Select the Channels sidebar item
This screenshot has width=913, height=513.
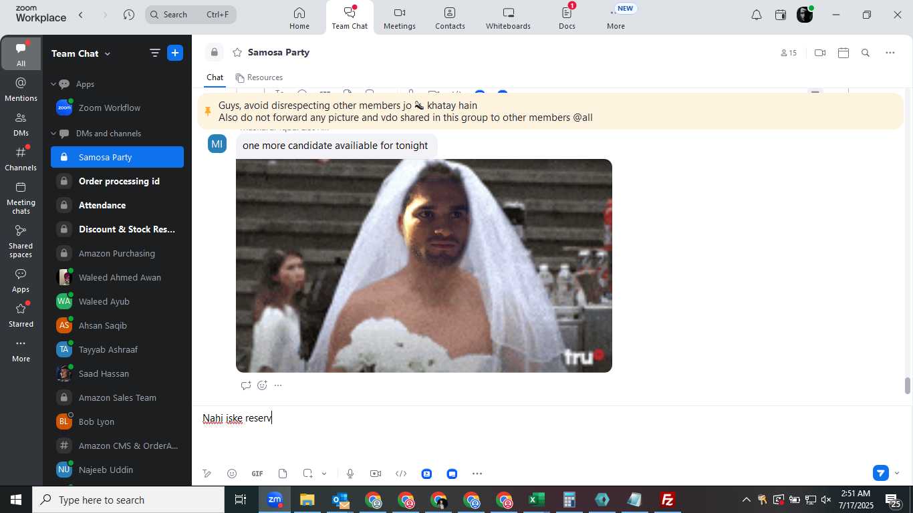coord(21,158)
